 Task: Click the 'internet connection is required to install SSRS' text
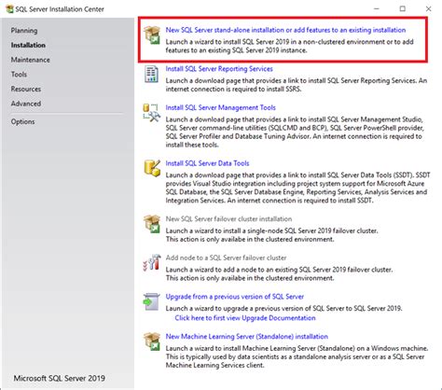tap(233, 89)
